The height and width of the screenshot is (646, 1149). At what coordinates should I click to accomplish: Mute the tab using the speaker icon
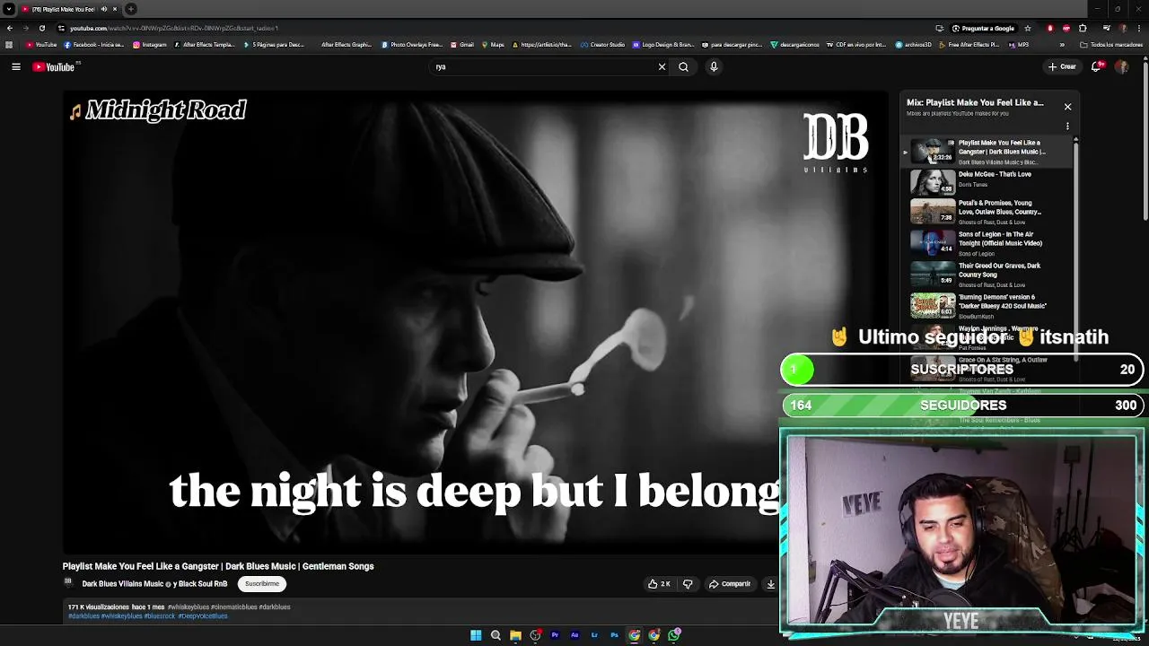(103, 9)
